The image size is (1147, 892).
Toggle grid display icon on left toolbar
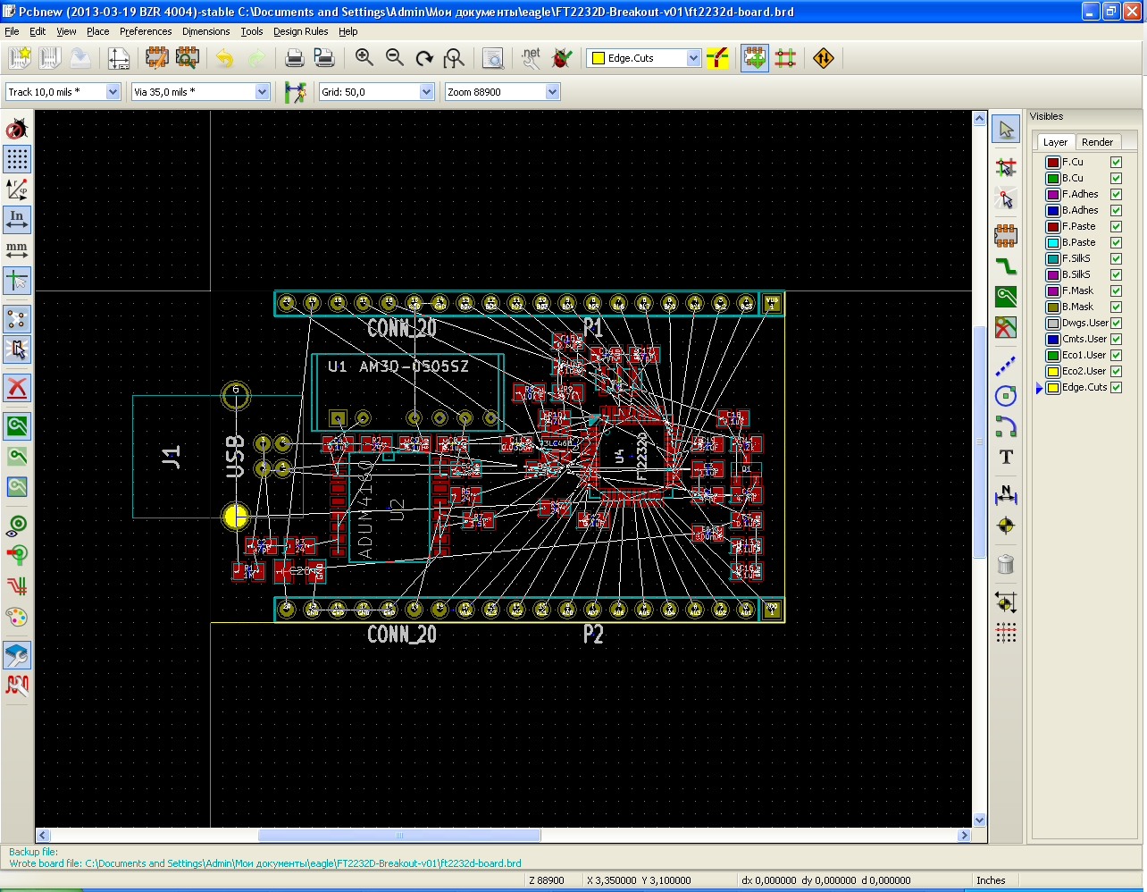17,159
